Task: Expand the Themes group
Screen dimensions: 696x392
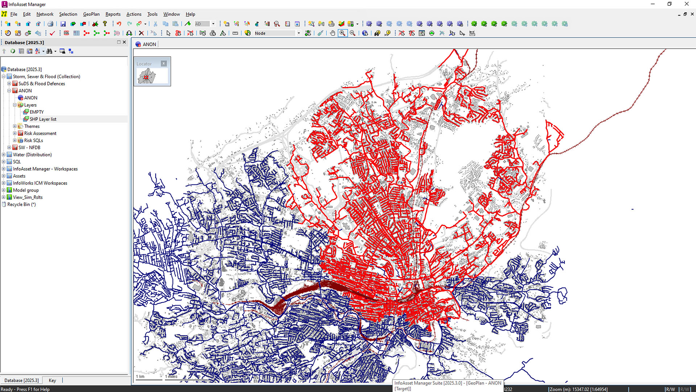Action: click(x=15, y=126)
